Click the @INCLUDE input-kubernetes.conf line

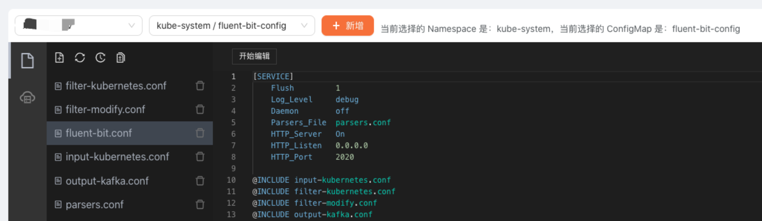pos(322,180)
